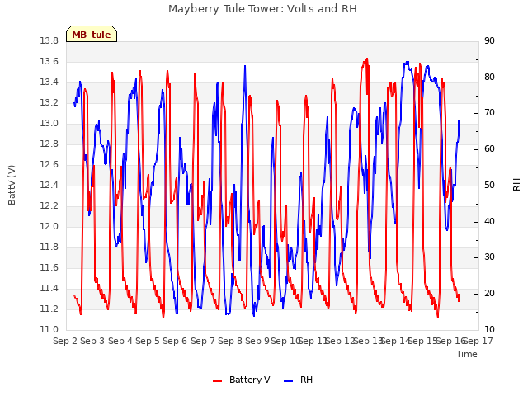This screenshot has width=528, height=396.
Task: Click the 13.0 voltage tick label
Action: (49, 124)
